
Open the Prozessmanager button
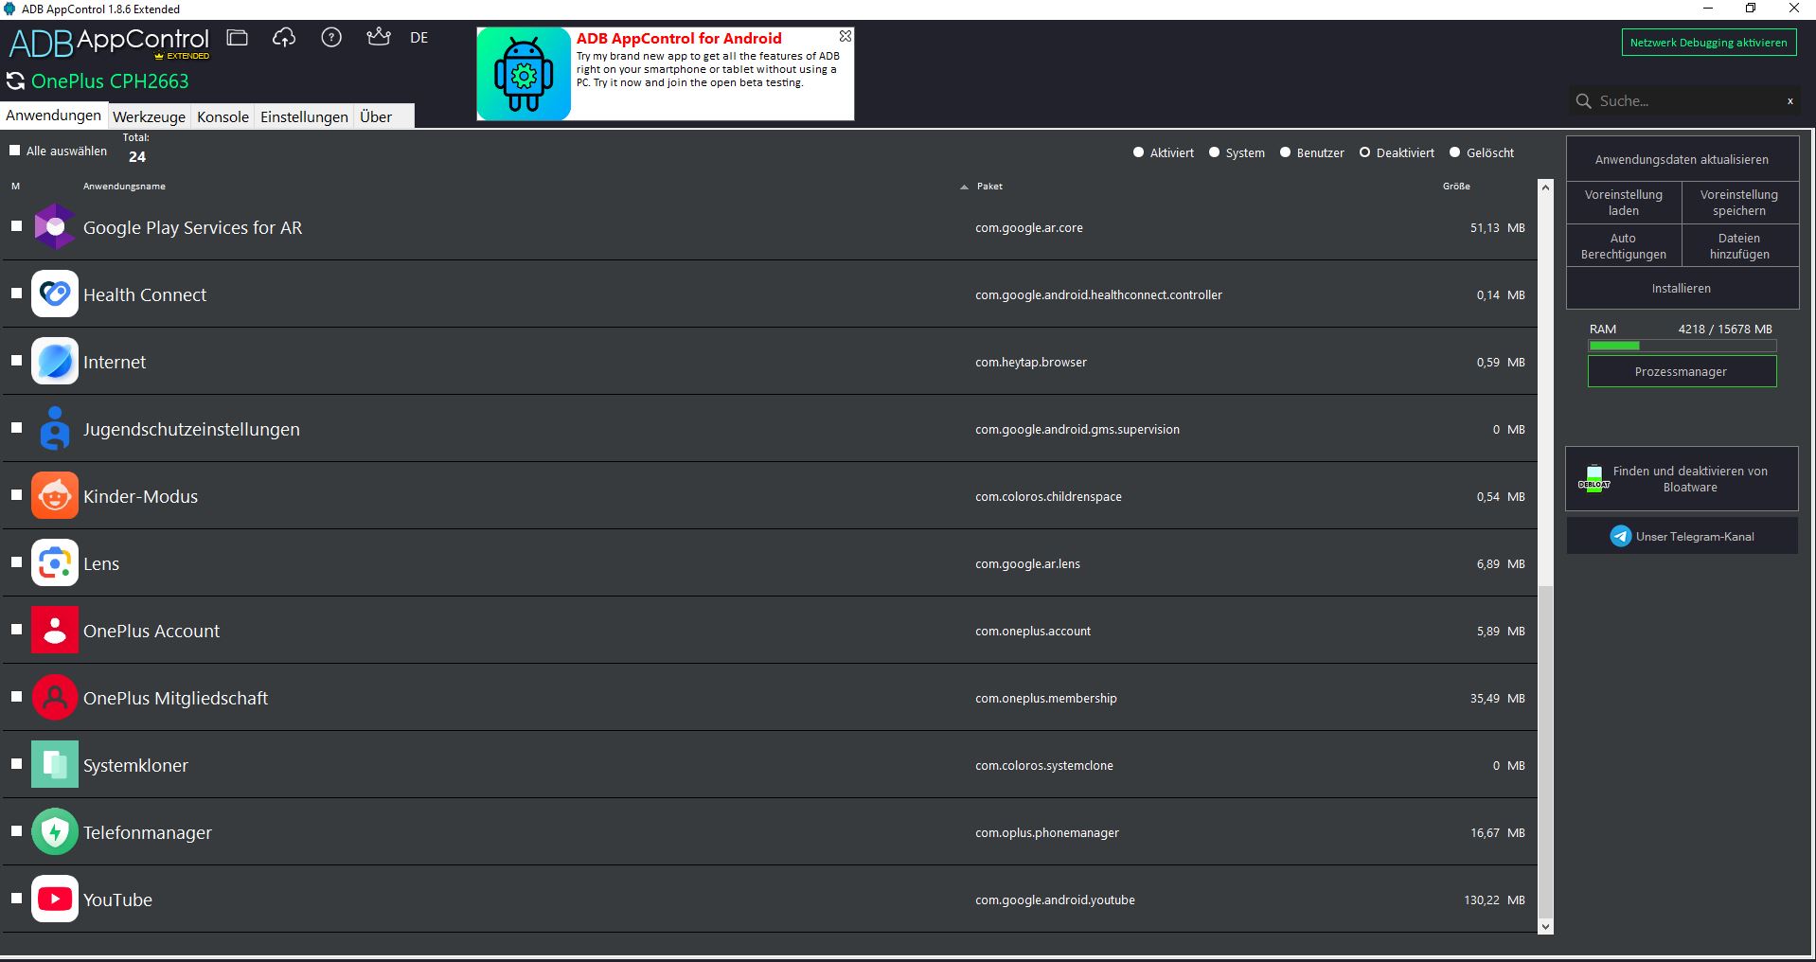click(1682, 371)
